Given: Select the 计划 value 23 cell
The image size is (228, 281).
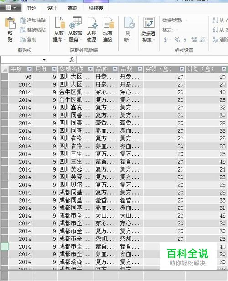Looking at the screenshot, I should pyautogui.click(x=206, y=177).
